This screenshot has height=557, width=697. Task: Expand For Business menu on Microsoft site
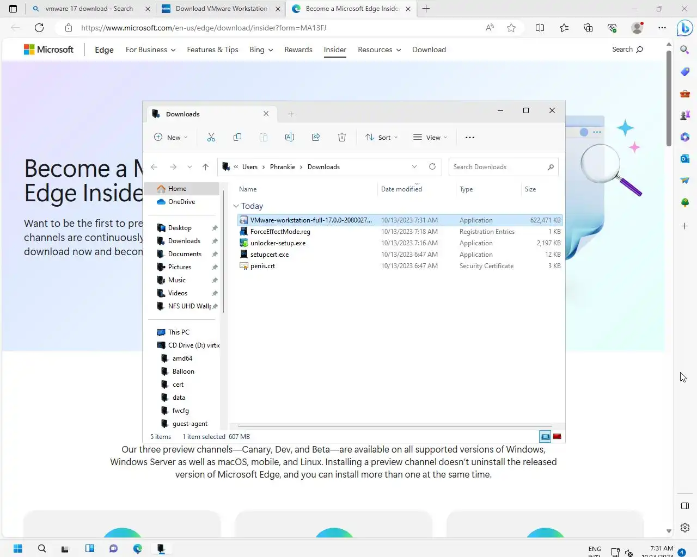[151, 49]
